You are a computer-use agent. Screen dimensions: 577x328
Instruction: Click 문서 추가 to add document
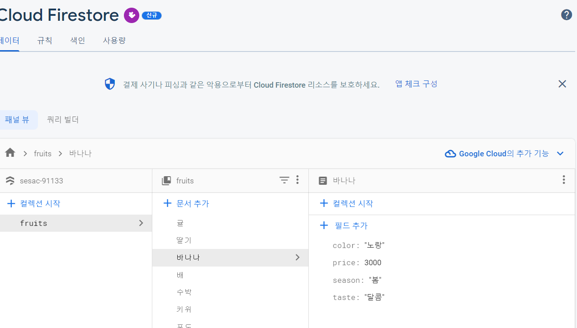[x=193, y=204]
